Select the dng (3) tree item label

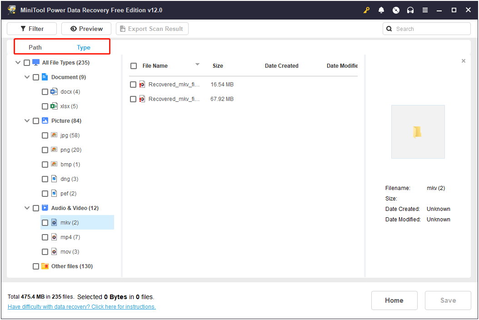(x=70, y=179)
